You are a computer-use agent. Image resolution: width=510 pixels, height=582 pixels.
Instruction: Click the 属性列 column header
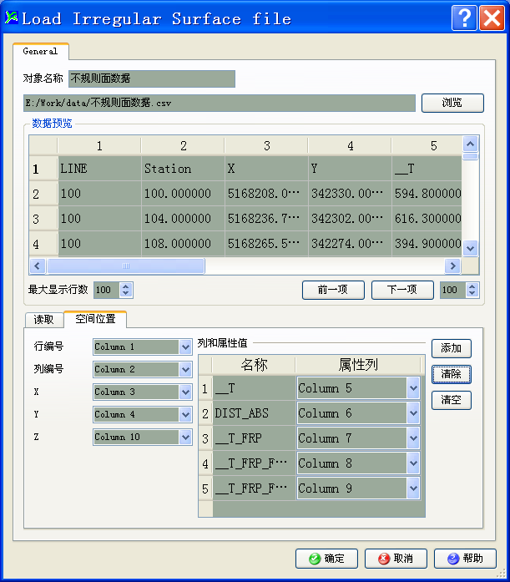click(x=359, y=365)
